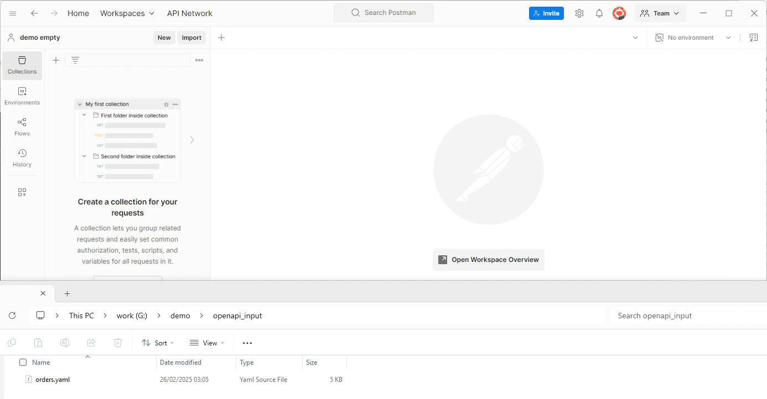Click the 'Yaml Source File' type cell
The image size is (767, 399).
(x=263, y=380)
